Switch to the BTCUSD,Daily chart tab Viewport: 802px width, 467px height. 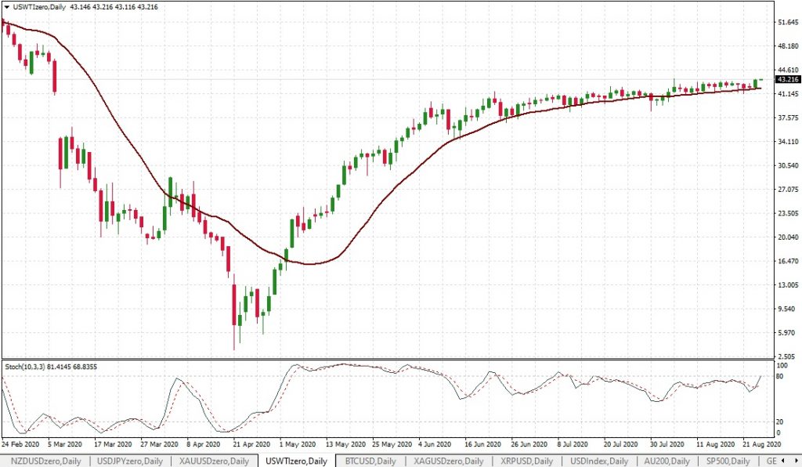(372, 462)
